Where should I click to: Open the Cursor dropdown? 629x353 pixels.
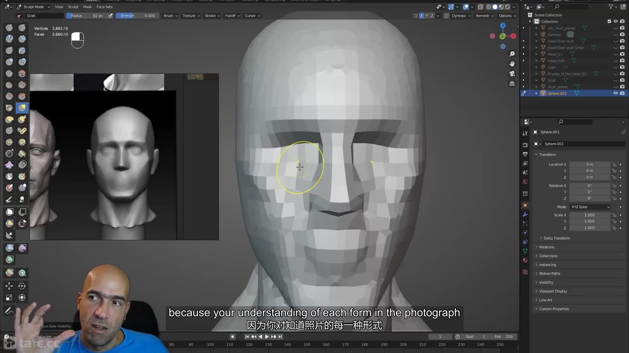click(x=252, y=16)
